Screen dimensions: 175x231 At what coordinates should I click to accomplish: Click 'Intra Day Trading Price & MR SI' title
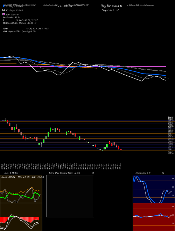click(71, 173)
